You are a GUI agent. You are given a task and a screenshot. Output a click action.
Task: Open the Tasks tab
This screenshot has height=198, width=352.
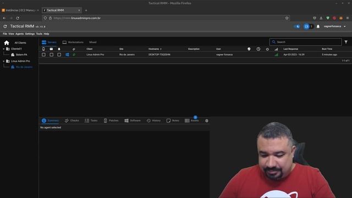(91, 120)
